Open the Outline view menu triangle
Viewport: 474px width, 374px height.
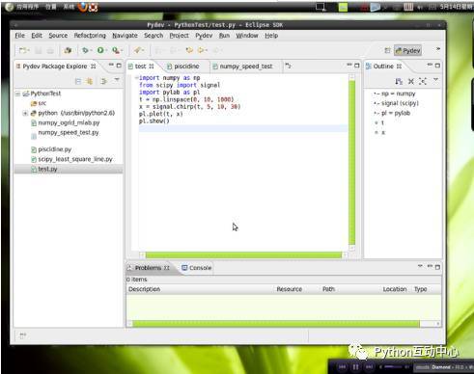tap(435, 80)
